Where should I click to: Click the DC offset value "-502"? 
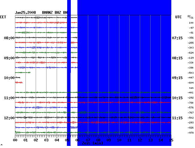(x=190, y=118)
